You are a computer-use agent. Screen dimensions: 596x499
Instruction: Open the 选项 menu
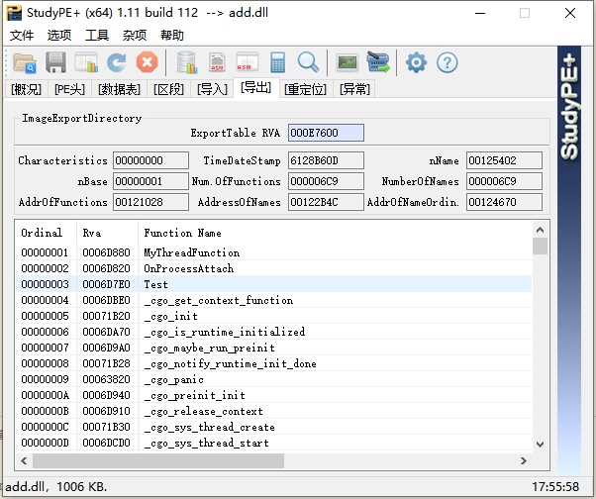[59, 36]
